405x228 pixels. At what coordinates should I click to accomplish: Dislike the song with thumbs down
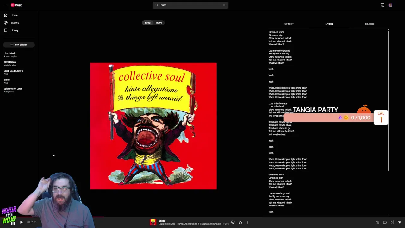tap(233, 222)
